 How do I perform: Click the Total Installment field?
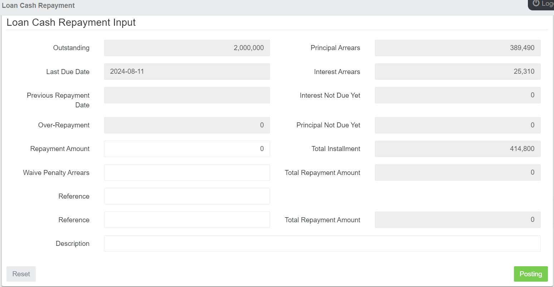pos(457,149)
